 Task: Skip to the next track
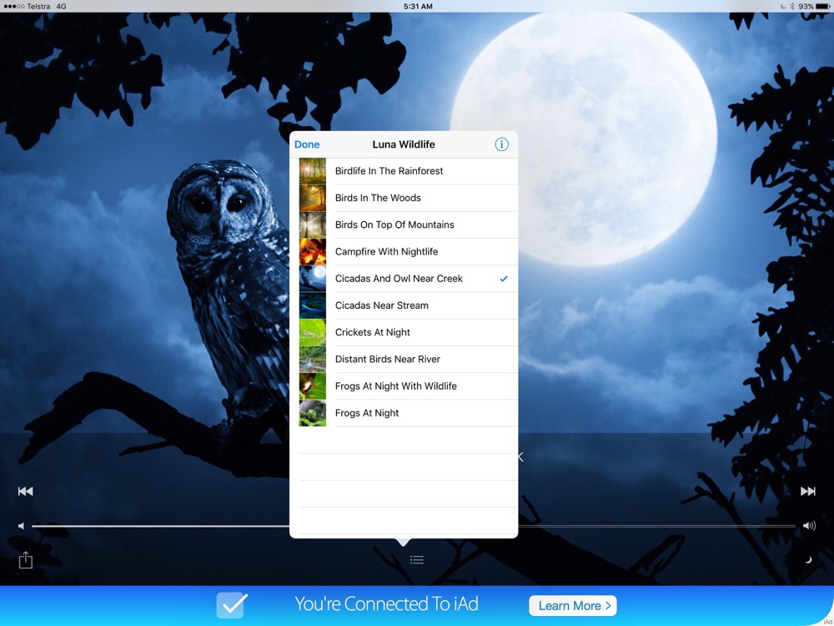click(x=807, y=492)
